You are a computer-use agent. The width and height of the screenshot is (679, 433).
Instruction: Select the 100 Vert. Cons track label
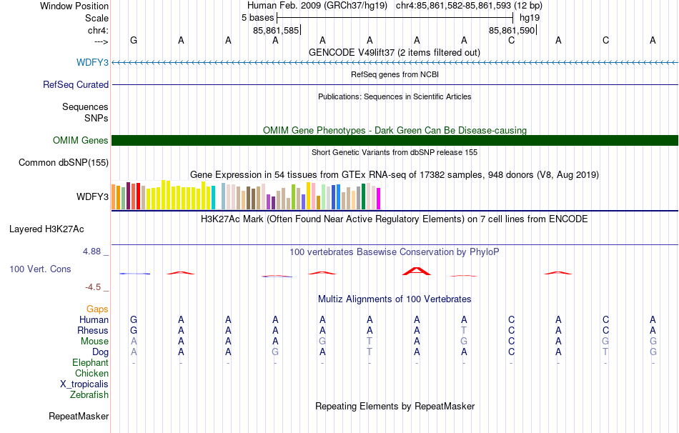[40, 269]
